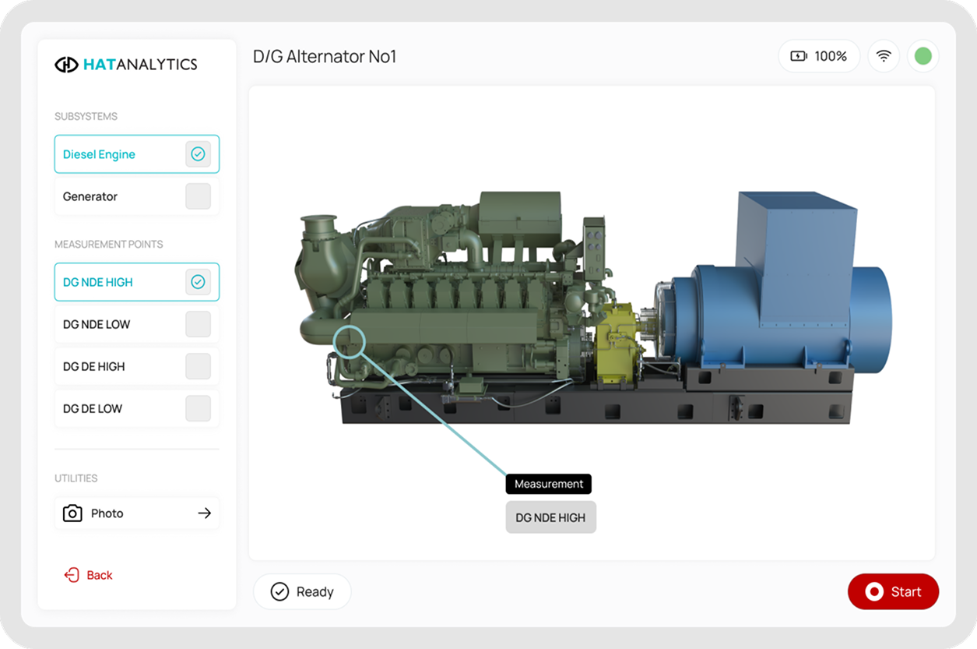Enable the DG NDE LOW checkbox
Screen dimensions: 977x649
(198, 324)
